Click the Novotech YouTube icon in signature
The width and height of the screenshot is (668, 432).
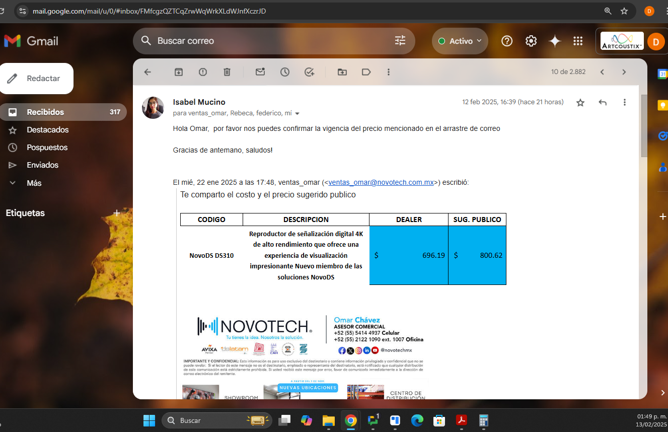point(375,350)
